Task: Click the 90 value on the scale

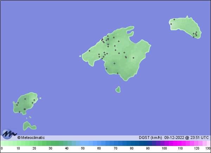Action: coord(148,148)
